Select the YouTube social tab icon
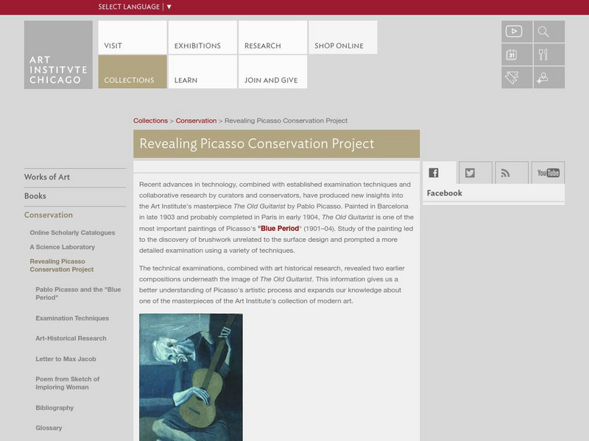Screen dimensions: 589x441 click(548, 173)
